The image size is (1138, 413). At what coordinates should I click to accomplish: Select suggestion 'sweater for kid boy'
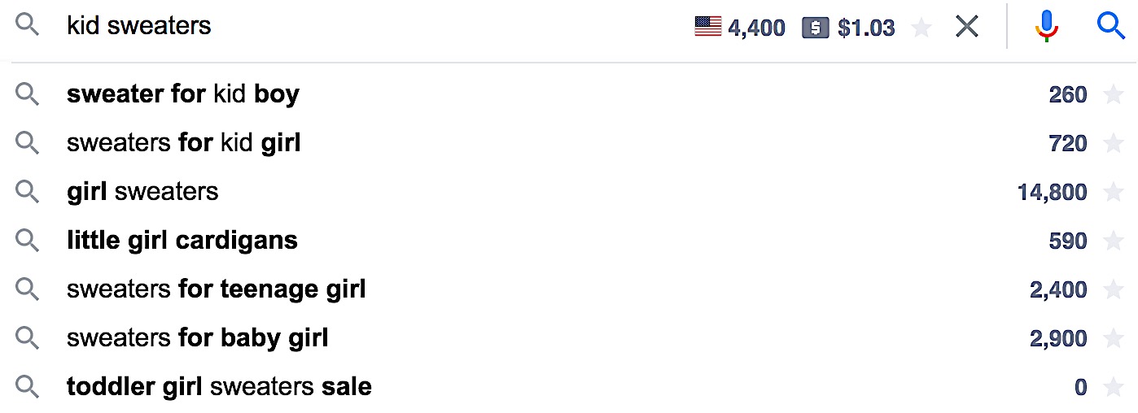pos(183,94)
